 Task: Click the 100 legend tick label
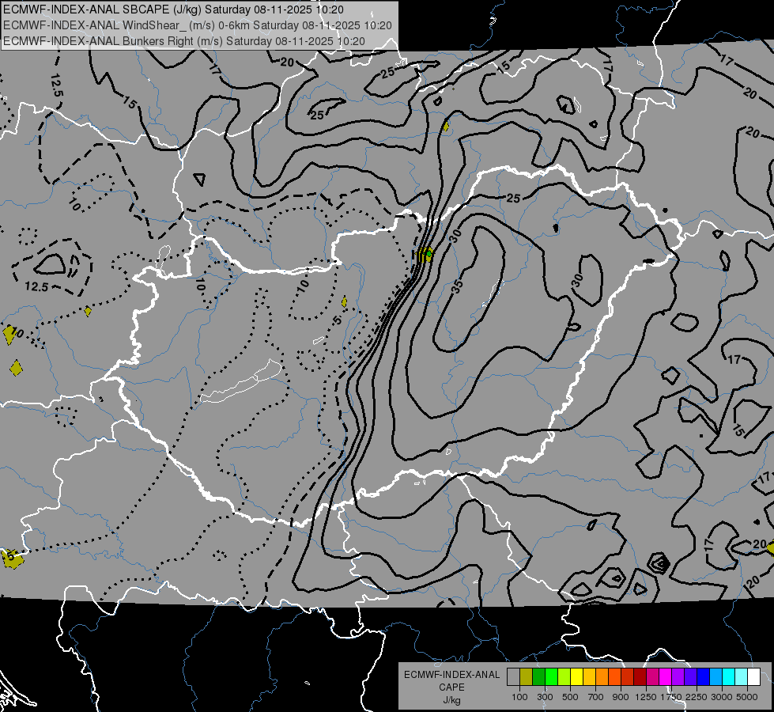pyautogui.click(x=519, y=697)
